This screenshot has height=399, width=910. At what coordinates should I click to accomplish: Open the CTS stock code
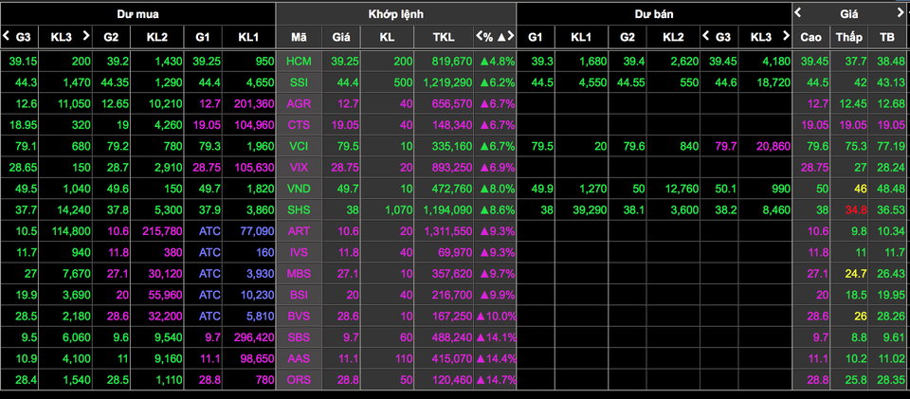[x=299, y=125]
